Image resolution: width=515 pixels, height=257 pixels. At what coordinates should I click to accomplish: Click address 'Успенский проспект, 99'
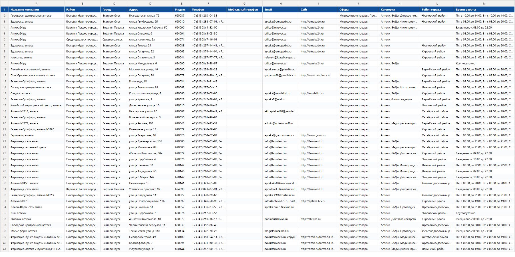coord(150,189)
